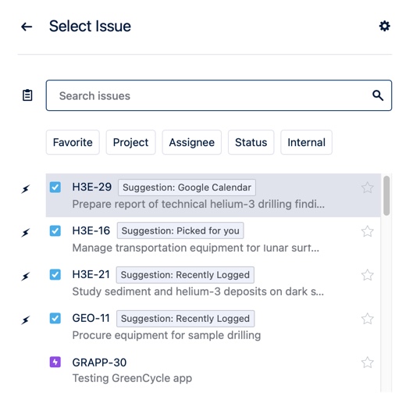Open settings via the gear icon
This screenshot has height=393, width=395.
click(x=384, y=26)
